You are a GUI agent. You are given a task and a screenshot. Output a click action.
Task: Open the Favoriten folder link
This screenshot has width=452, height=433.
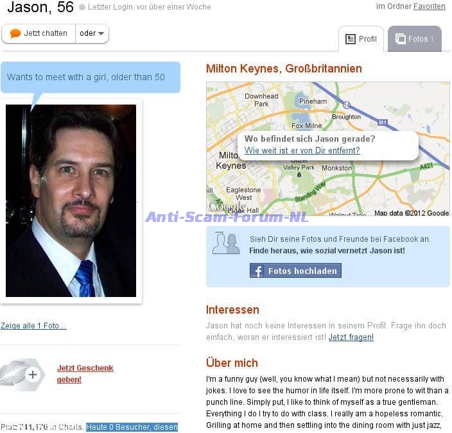coord(430,6)
